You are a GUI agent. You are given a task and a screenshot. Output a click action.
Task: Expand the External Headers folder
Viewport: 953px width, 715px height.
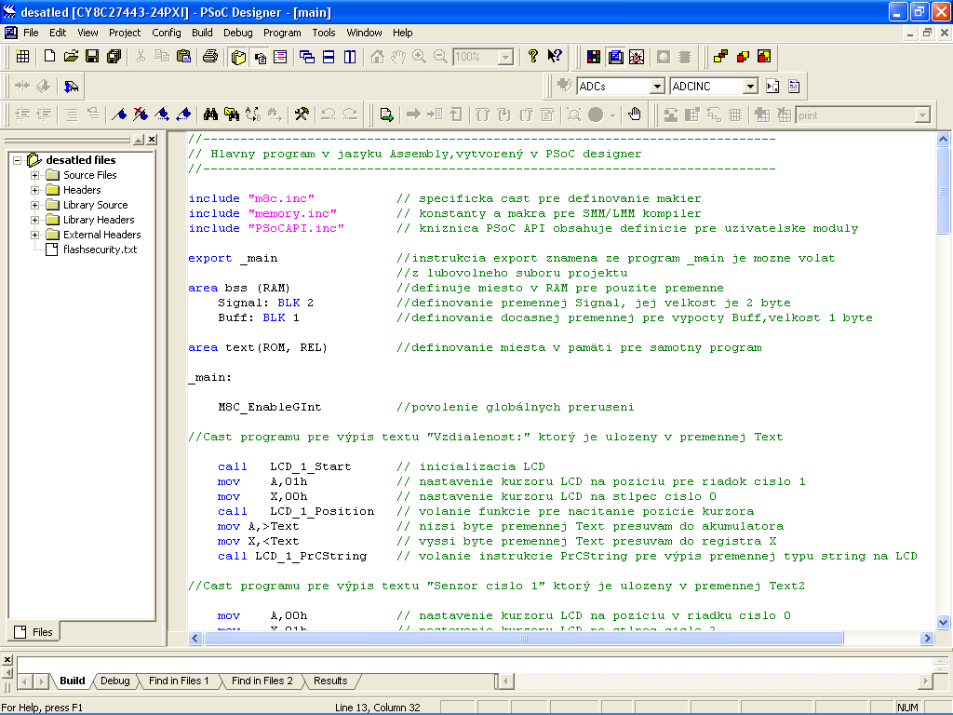point(35,235)
